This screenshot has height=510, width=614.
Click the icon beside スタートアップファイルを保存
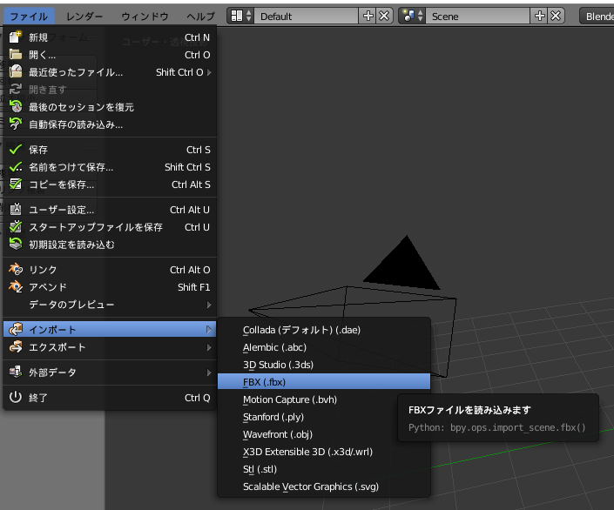16,227
